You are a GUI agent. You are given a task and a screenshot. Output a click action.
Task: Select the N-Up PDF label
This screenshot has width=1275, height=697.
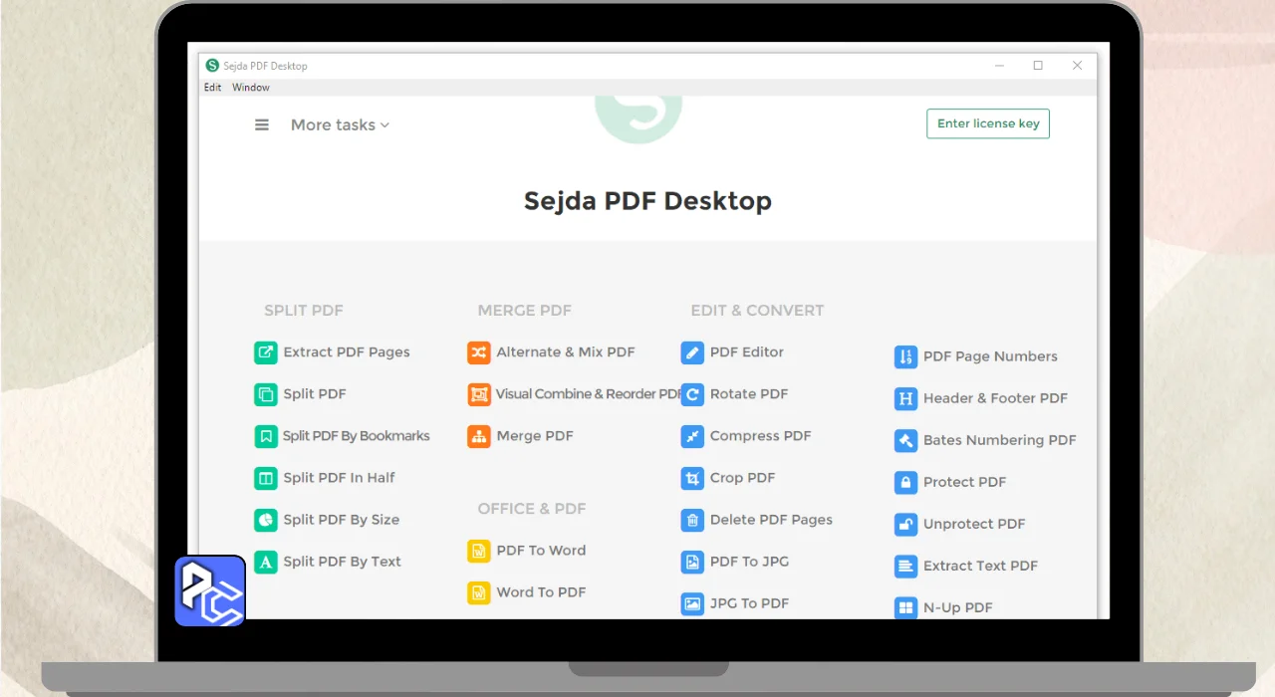click(x=958, y=607)
